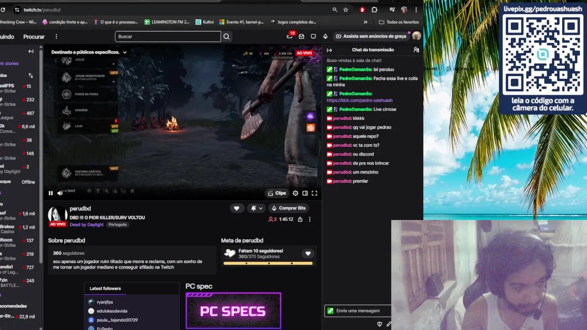
Task: Click the shield moderation icon below chat
Action: pos(379,324)
